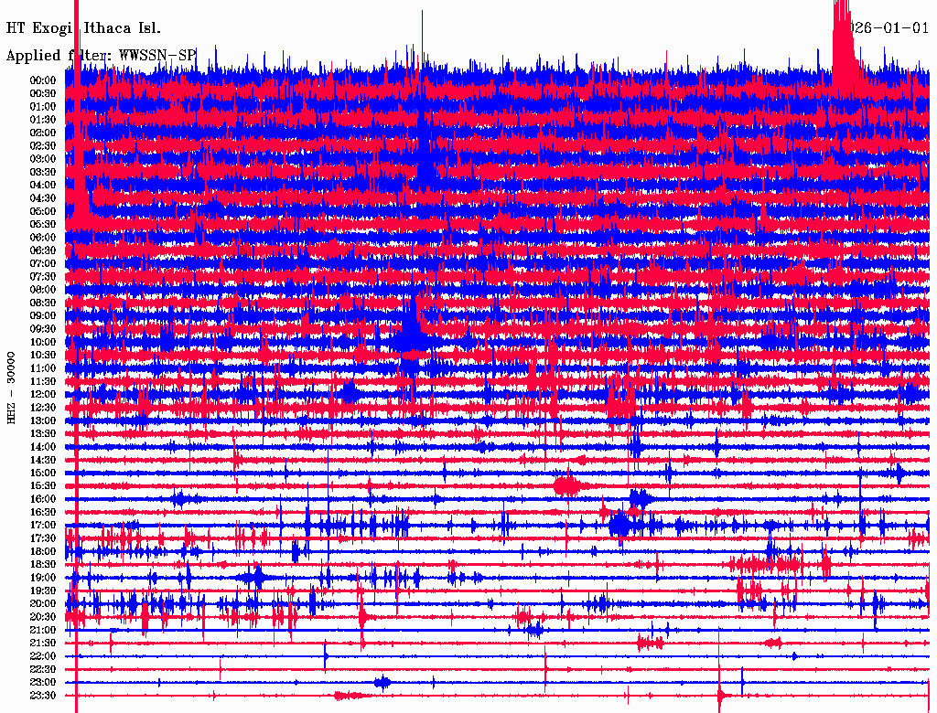Click the station title HT Exogi Ithaca Isl.

click(83, 28)
